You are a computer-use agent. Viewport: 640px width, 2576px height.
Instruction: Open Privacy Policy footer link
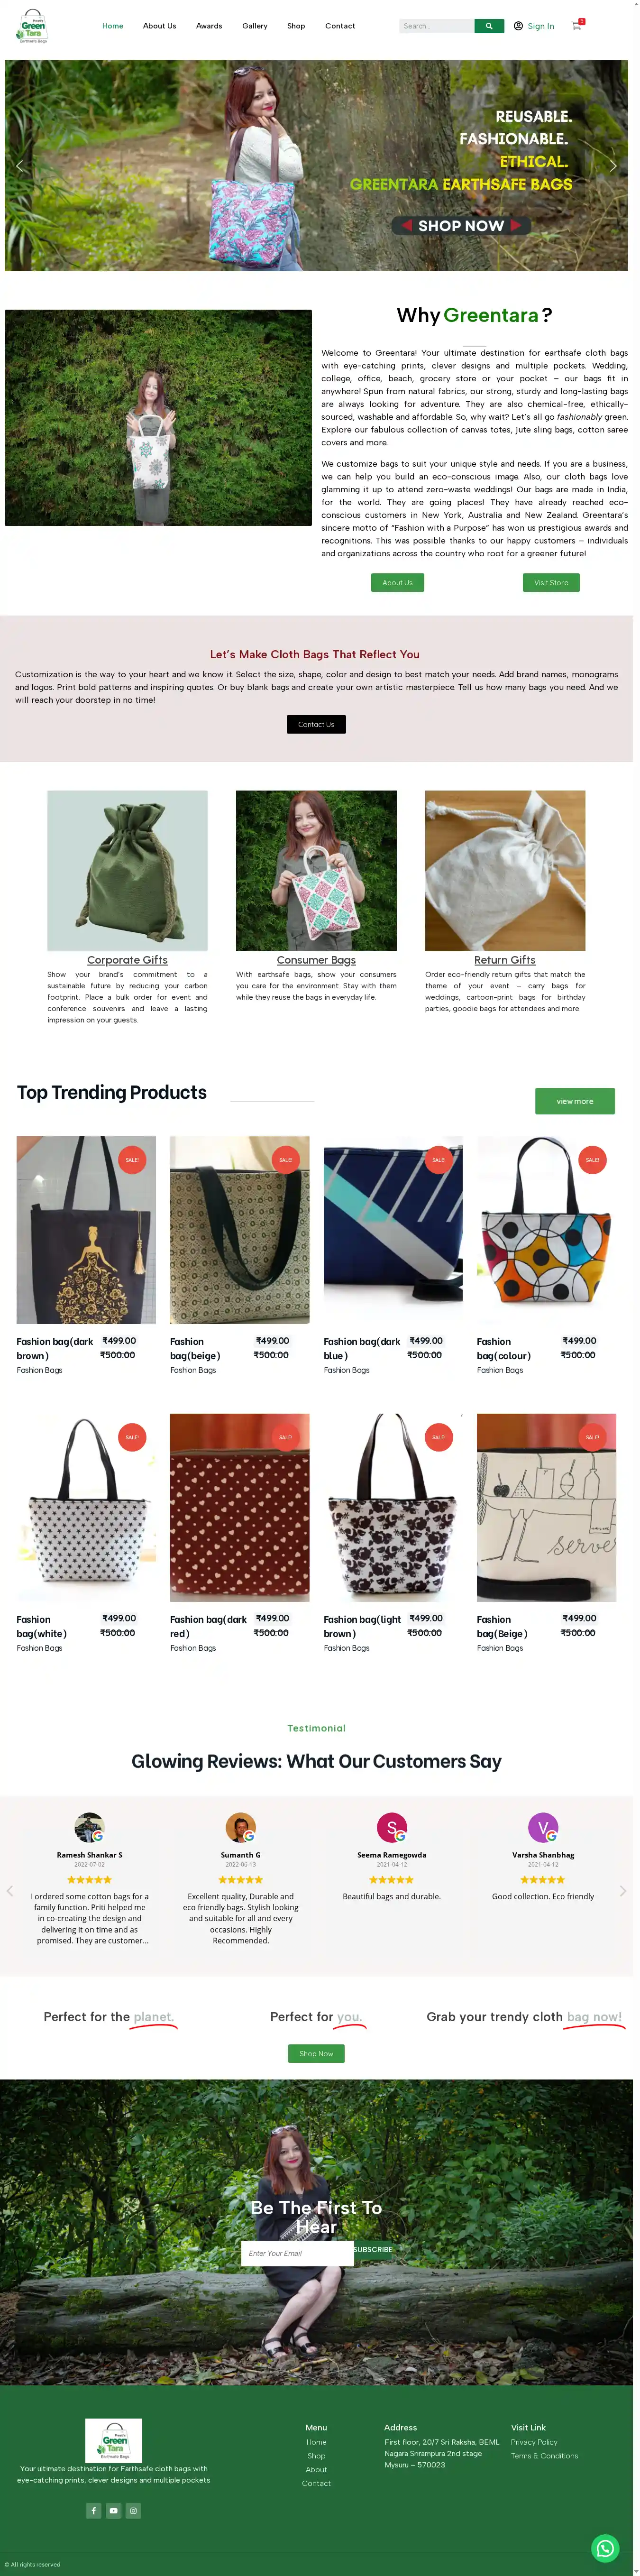534,2442
